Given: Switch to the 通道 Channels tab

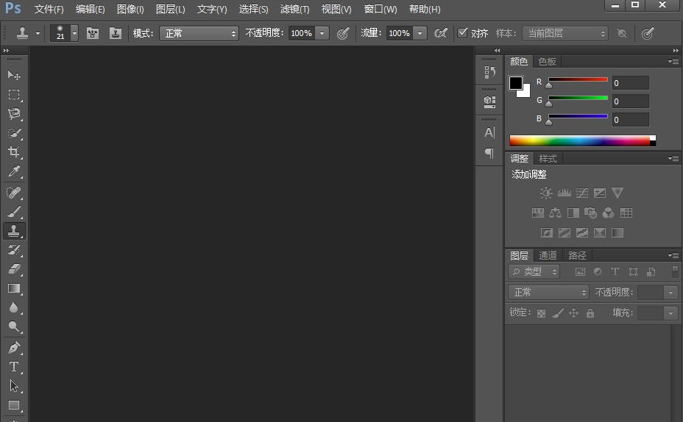Looking at the screenshot, I should coord(548,255).
